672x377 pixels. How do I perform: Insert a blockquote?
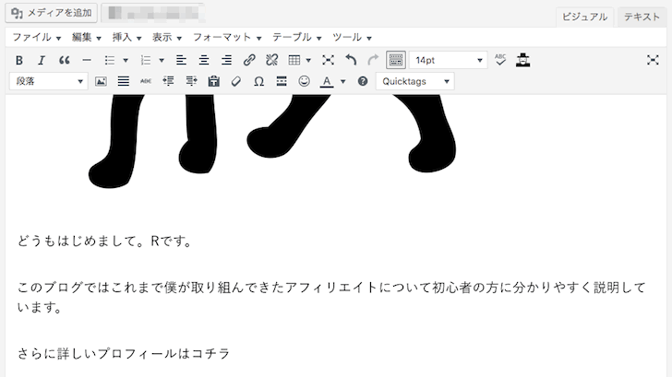tap(64, 60)
